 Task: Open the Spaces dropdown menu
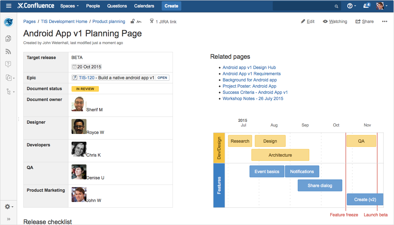(x=69, y=6)
